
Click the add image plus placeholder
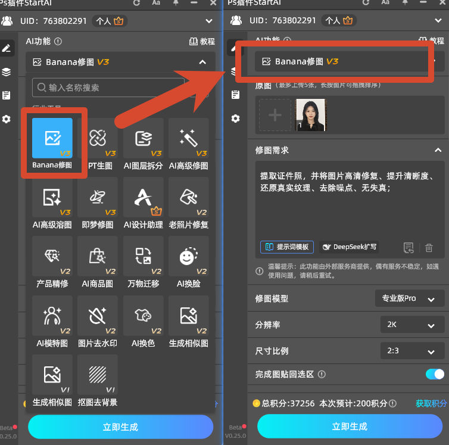[x=275, y=115]
